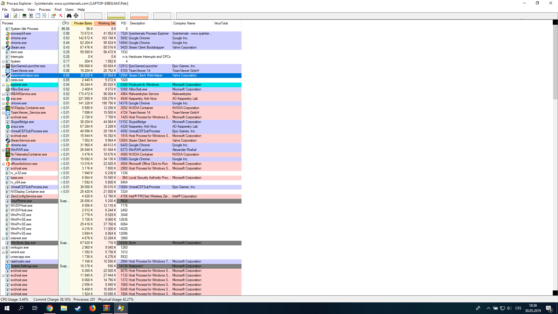Image resolution: width=558 pixels, height=314 pixels.
Task: Open the Help menu
Action: [x=81, y=10]
